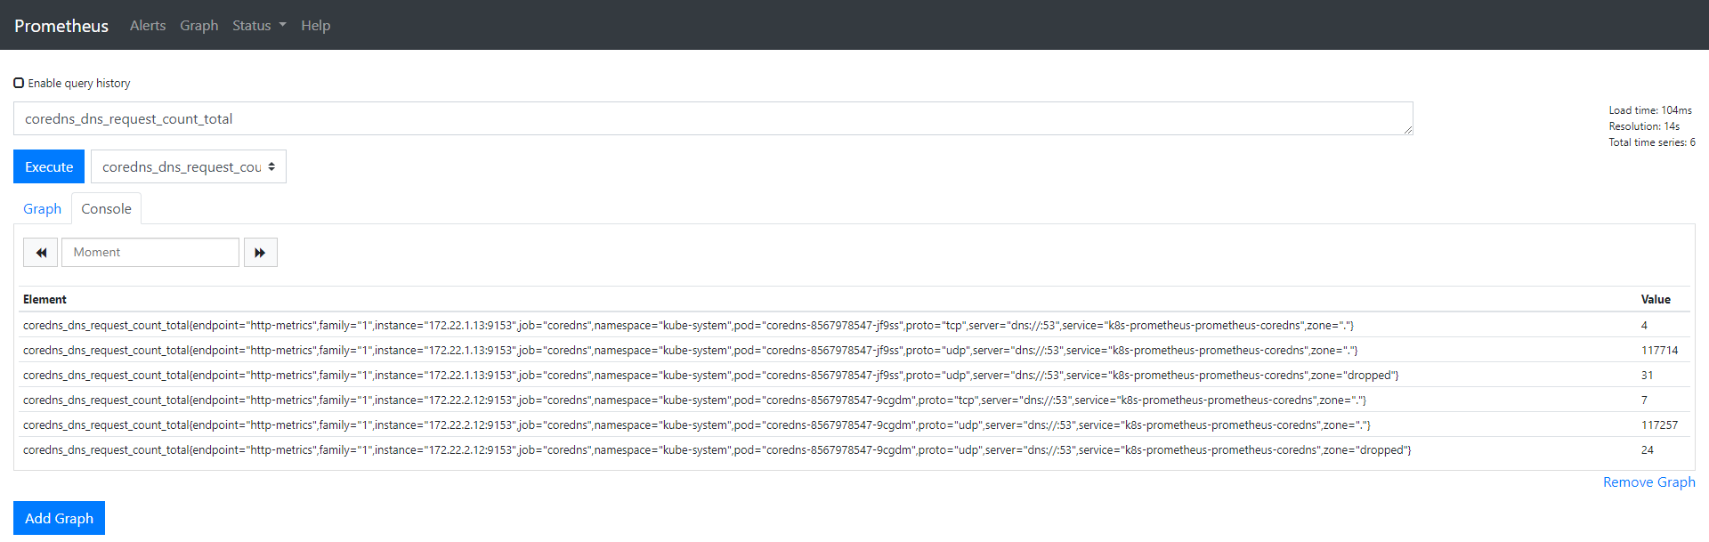Click the fast-forward time icon

click(260, 253)
